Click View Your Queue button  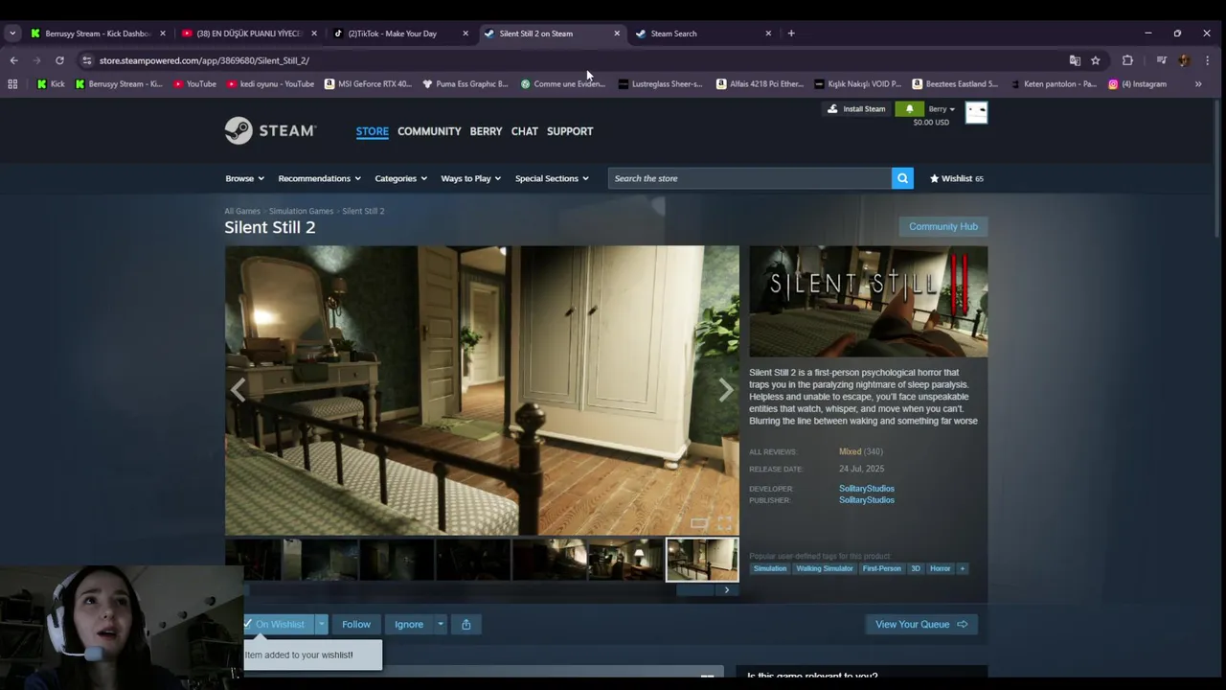coord(921,624)
